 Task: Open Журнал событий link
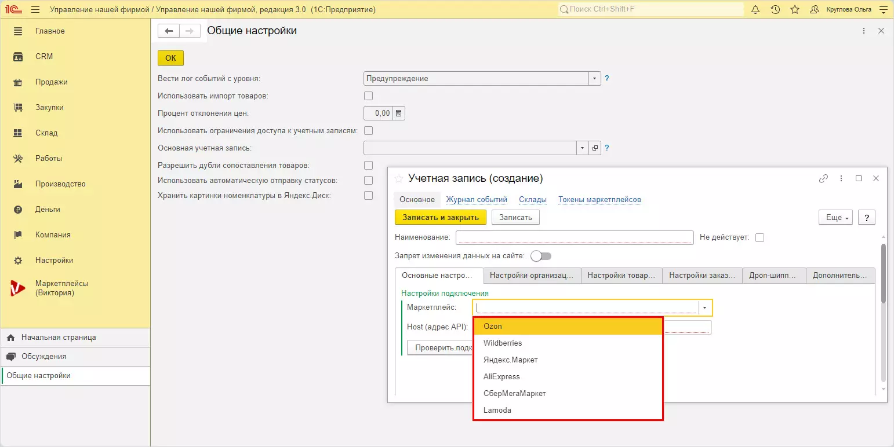click(x=477, y=200)
